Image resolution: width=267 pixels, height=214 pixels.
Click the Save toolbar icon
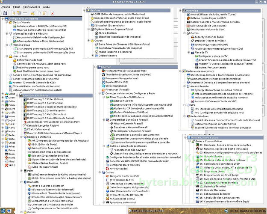coord(5,13)
